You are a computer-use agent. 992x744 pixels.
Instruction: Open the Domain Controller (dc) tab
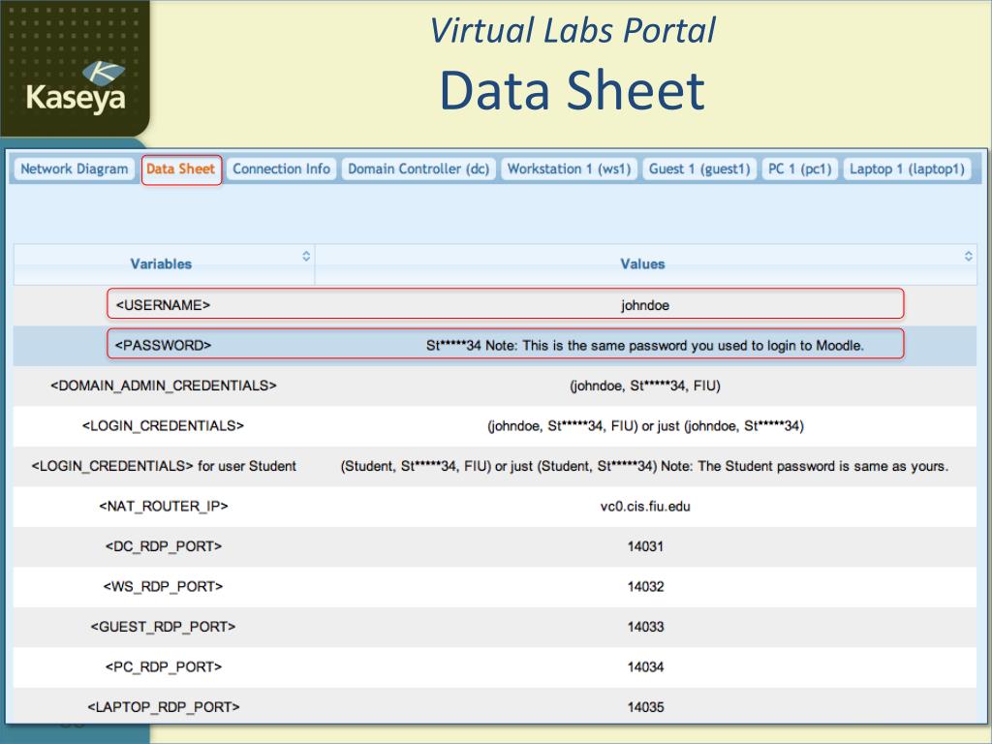point(418,169)
